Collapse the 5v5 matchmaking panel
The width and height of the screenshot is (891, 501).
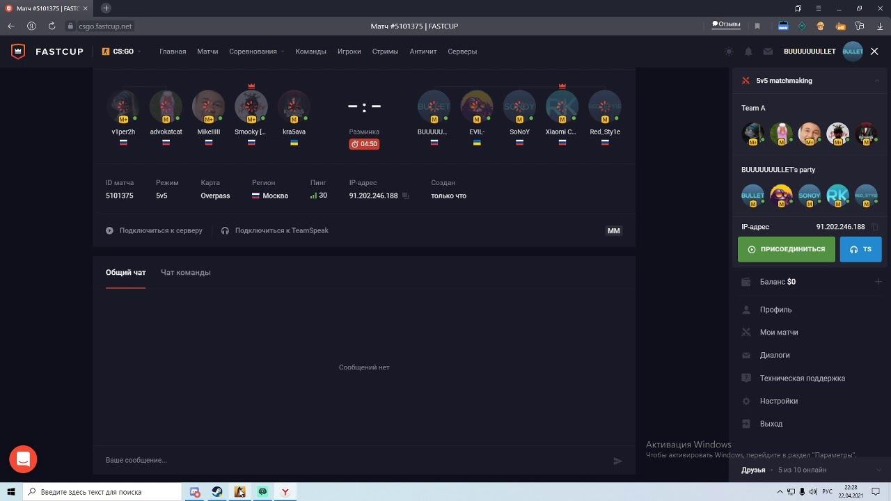pos(877,81)
